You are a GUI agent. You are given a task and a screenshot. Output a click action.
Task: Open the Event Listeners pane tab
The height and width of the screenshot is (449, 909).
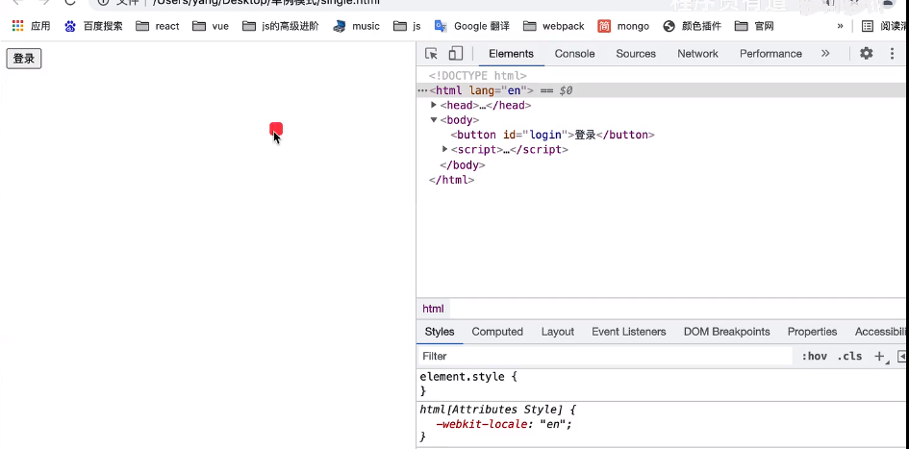tap(628, 332)
